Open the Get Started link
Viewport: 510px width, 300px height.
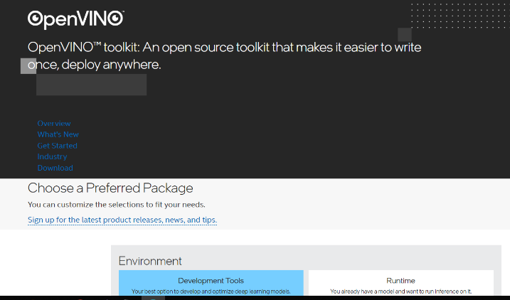(57, 146)
